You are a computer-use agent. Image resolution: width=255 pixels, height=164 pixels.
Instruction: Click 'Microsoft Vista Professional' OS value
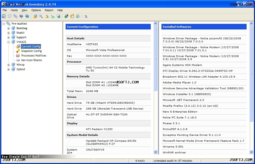click(105, 50)
